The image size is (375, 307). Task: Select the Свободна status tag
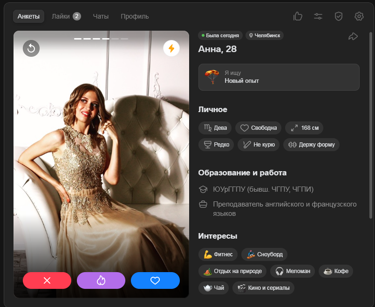[x=258, y=128]
